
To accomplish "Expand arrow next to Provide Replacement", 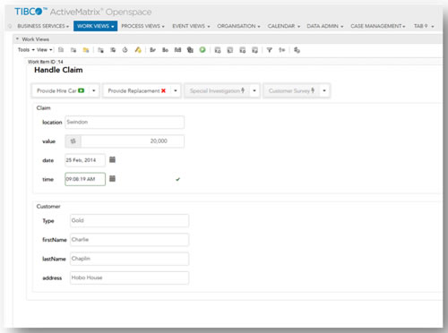I will (x=176, y=90).
